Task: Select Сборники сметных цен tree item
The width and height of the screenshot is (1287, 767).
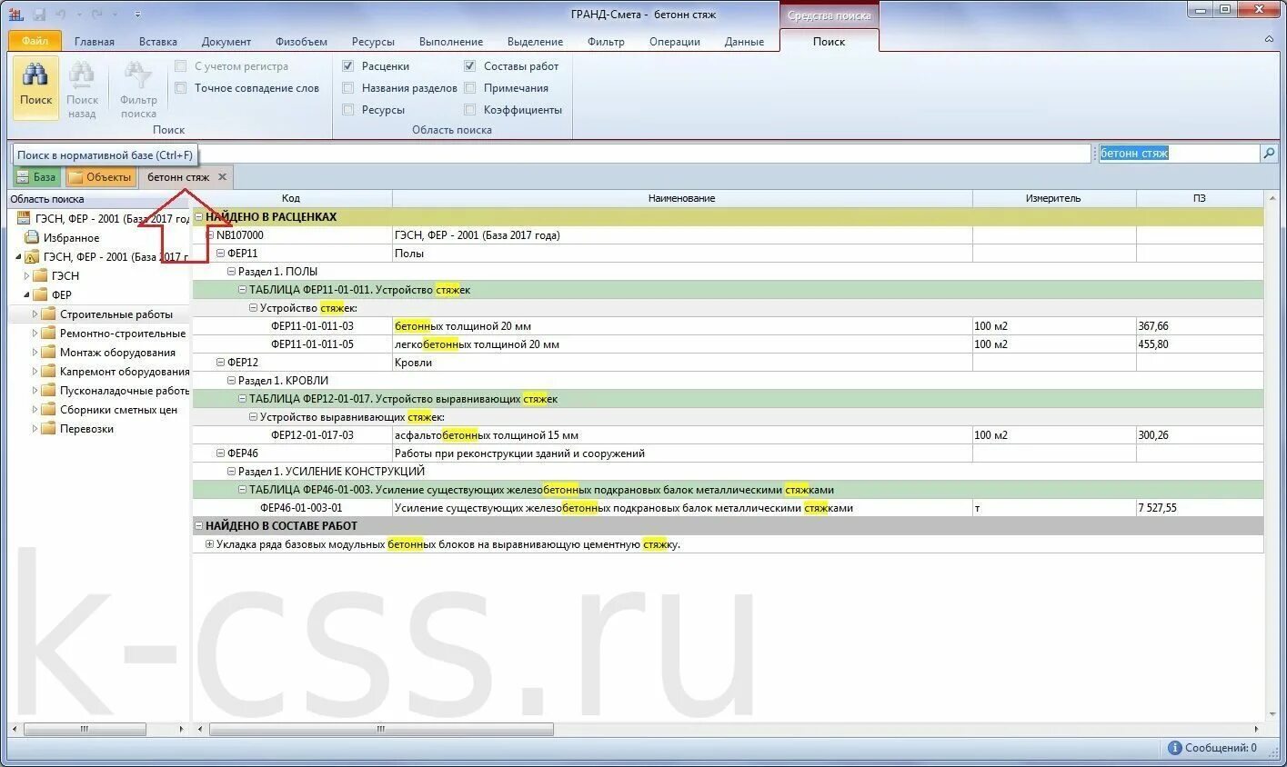Action: [x=118, y=410]
